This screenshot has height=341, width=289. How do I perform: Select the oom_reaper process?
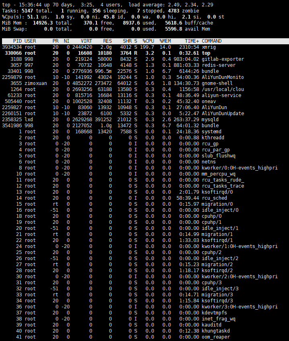pos(216,337)
